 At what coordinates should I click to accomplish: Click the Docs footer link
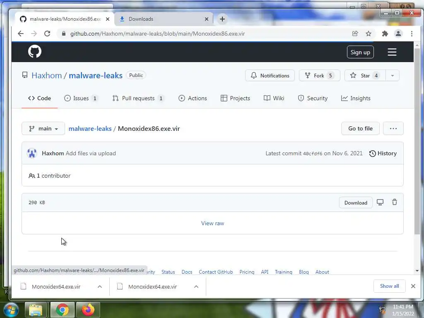(x=187, y=272)
